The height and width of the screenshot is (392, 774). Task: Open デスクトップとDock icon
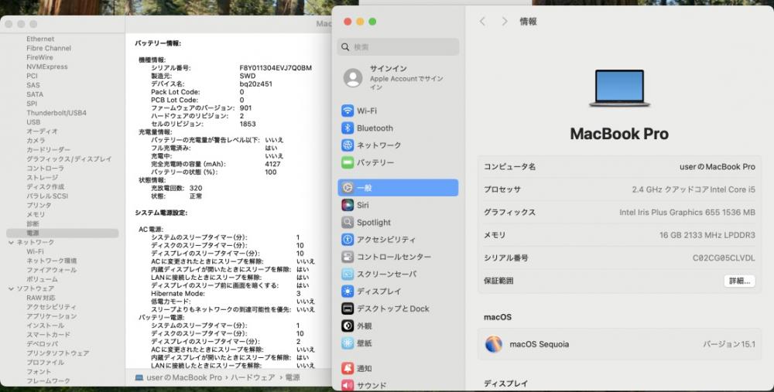tap(348, 308)
